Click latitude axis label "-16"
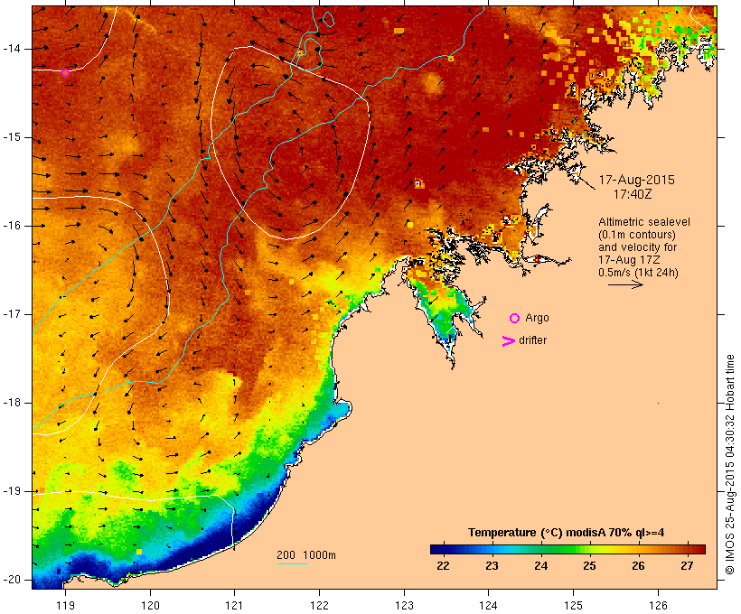Image resolution: width=741 pixels, height=614 pixels. 12,226
